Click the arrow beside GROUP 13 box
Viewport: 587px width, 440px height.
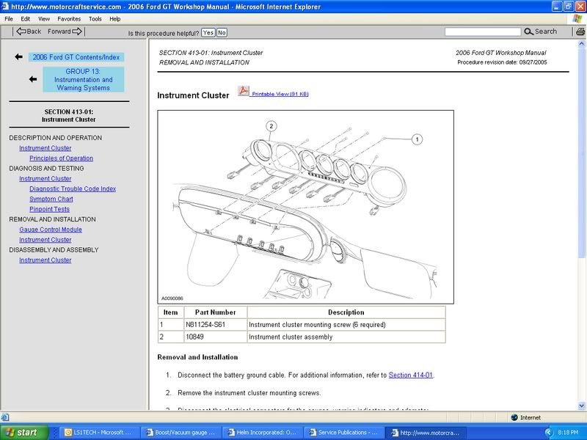(33, 79)
